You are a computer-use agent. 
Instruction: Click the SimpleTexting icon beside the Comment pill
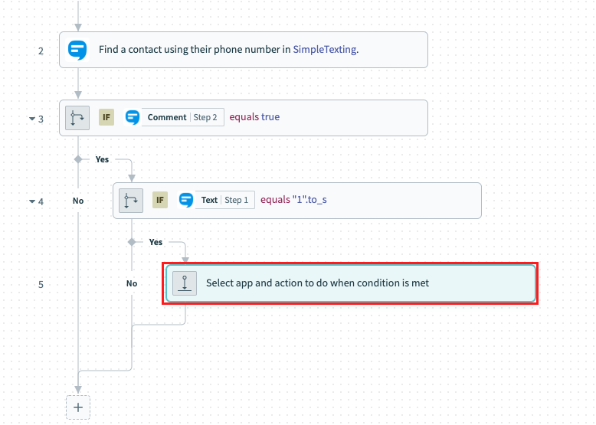click(133, 117)
